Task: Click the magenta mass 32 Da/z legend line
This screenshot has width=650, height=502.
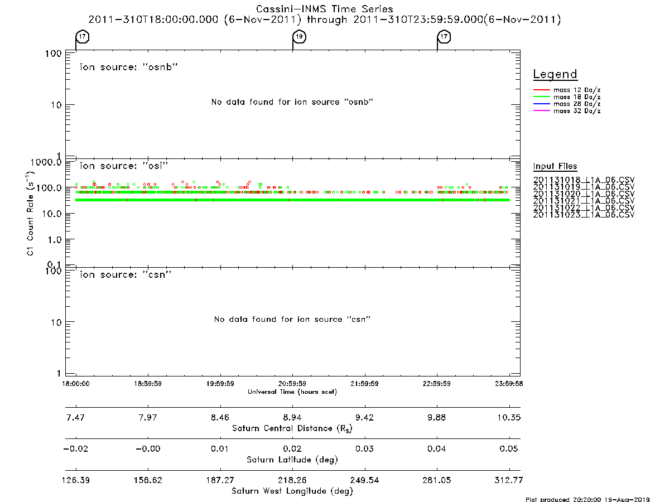Action: point(541,110)
